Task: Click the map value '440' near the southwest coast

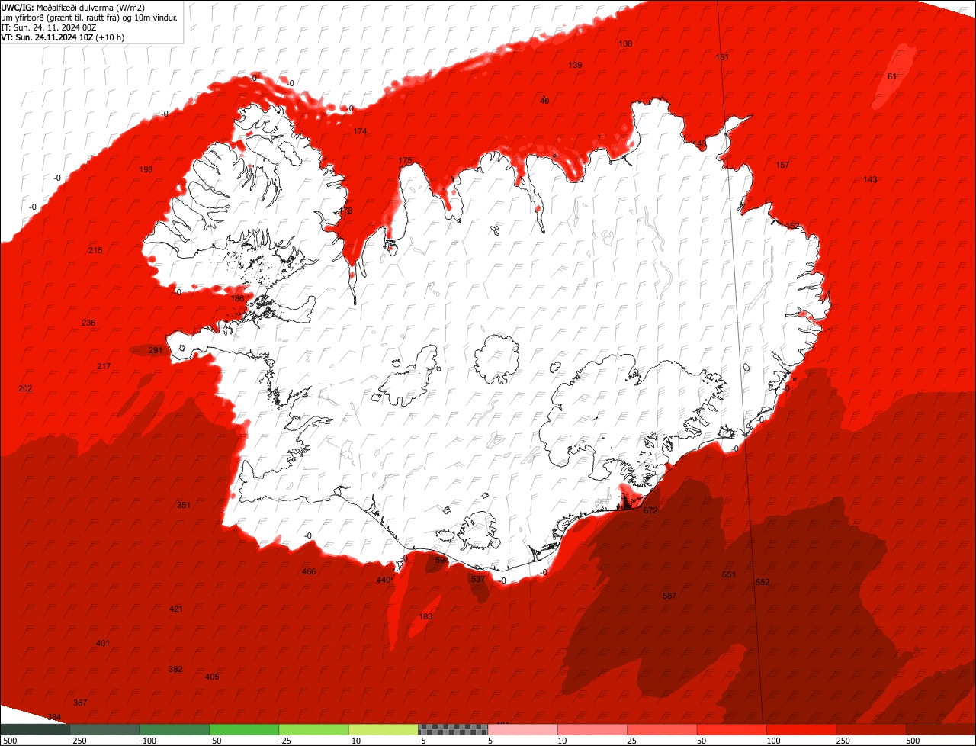Action: pyautogui.click(x=384, y=580)
